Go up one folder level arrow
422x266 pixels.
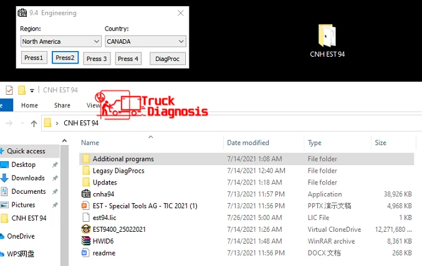[34, 123]
